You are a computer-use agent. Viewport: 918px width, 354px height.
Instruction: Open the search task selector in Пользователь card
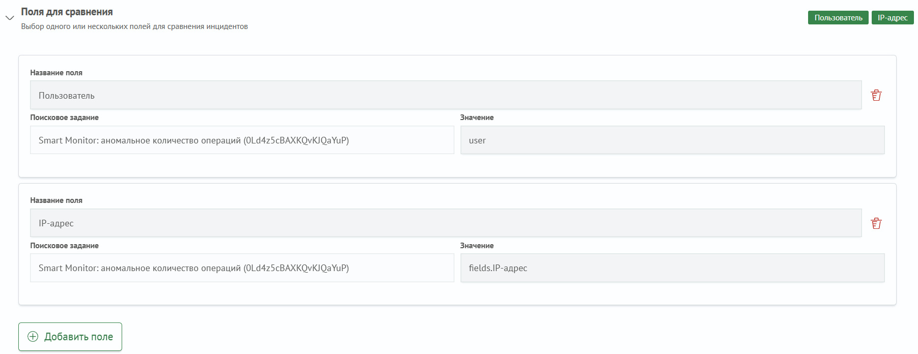point(242,140)
